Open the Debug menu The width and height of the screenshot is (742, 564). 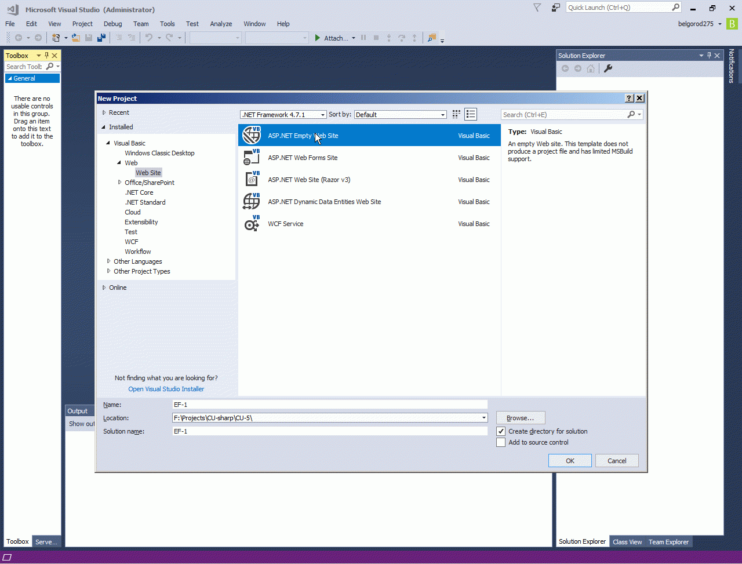click(x=112, y=24)
